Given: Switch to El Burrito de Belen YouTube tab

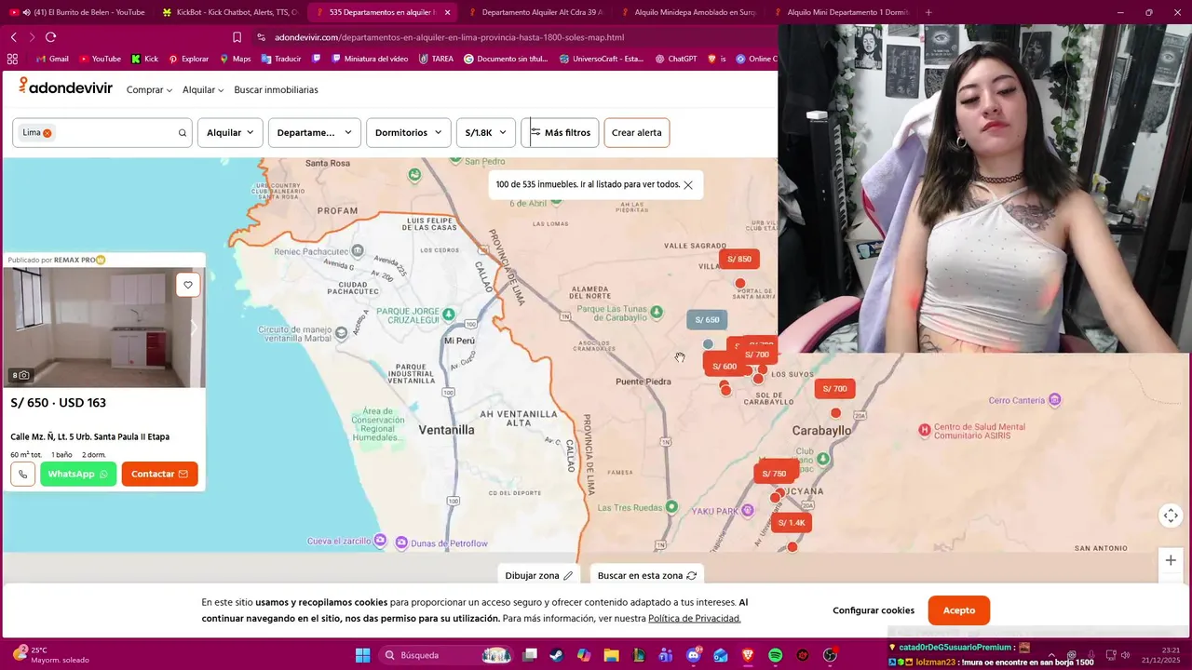Looking at the screenshot, I should [77, 12].
